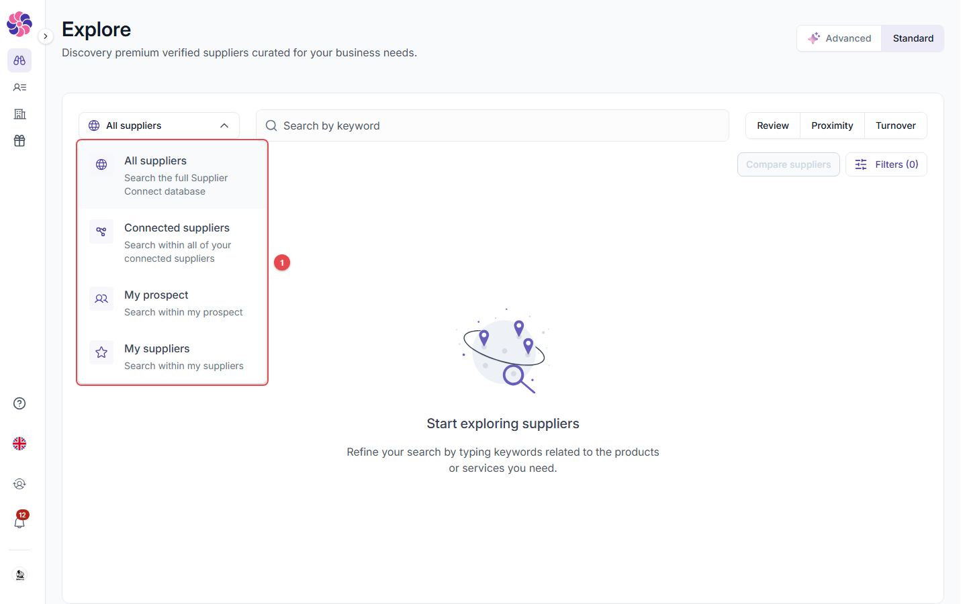Change language via the UK flag icon
The height and width of the screenshot is (604, 967).
[19, 444]
